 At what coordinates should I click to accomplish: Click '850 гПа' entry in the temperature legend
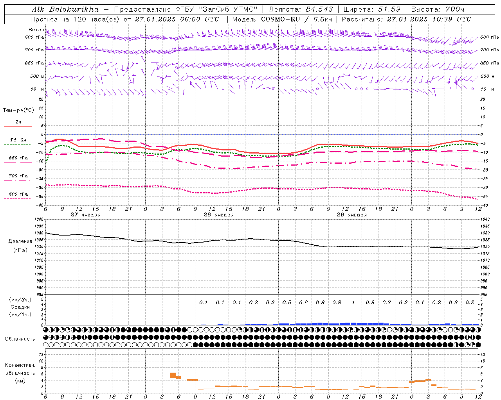[18, 158]
